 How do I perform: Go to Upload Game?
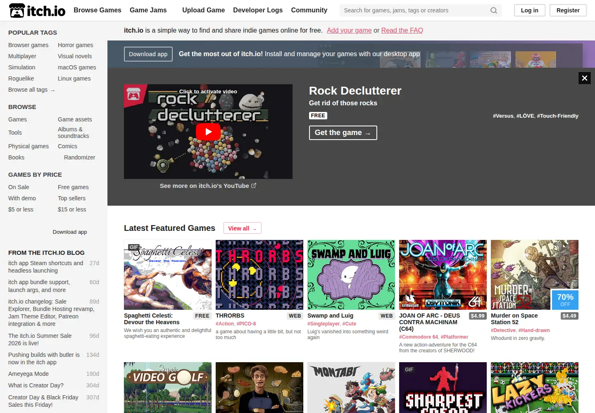[x=204, y=10]
